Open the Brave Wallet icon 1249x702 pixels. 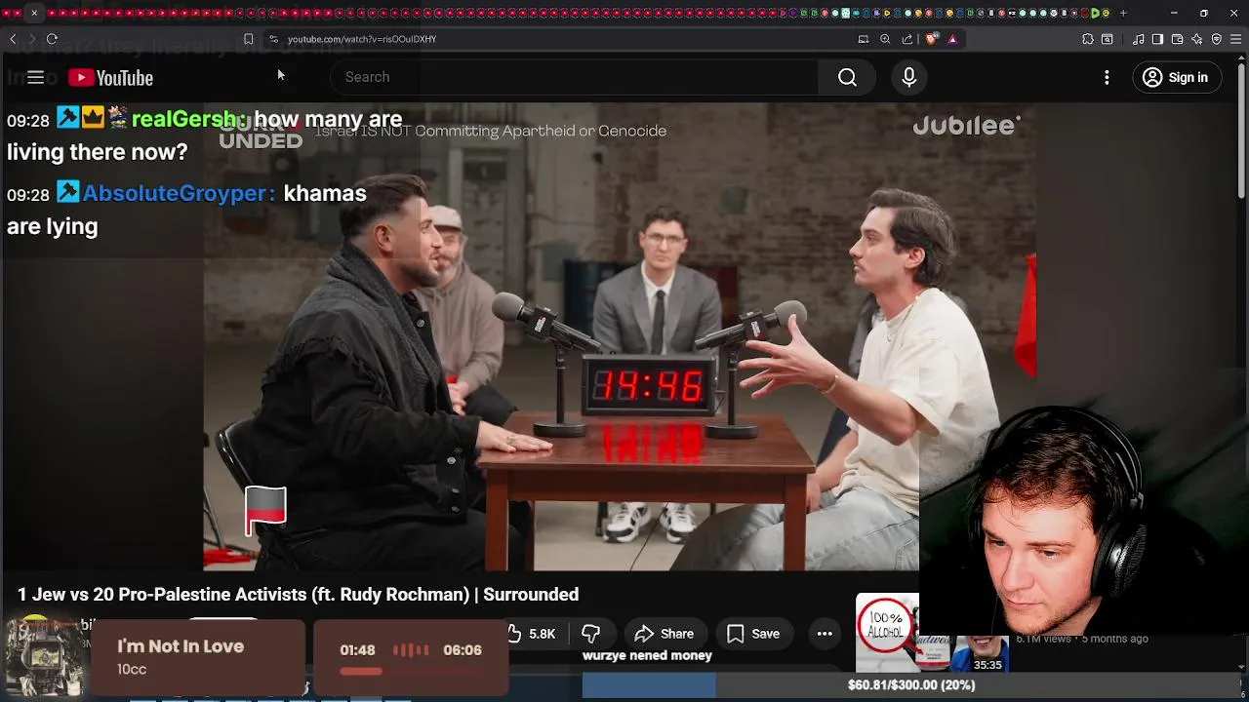point(1177,39)
